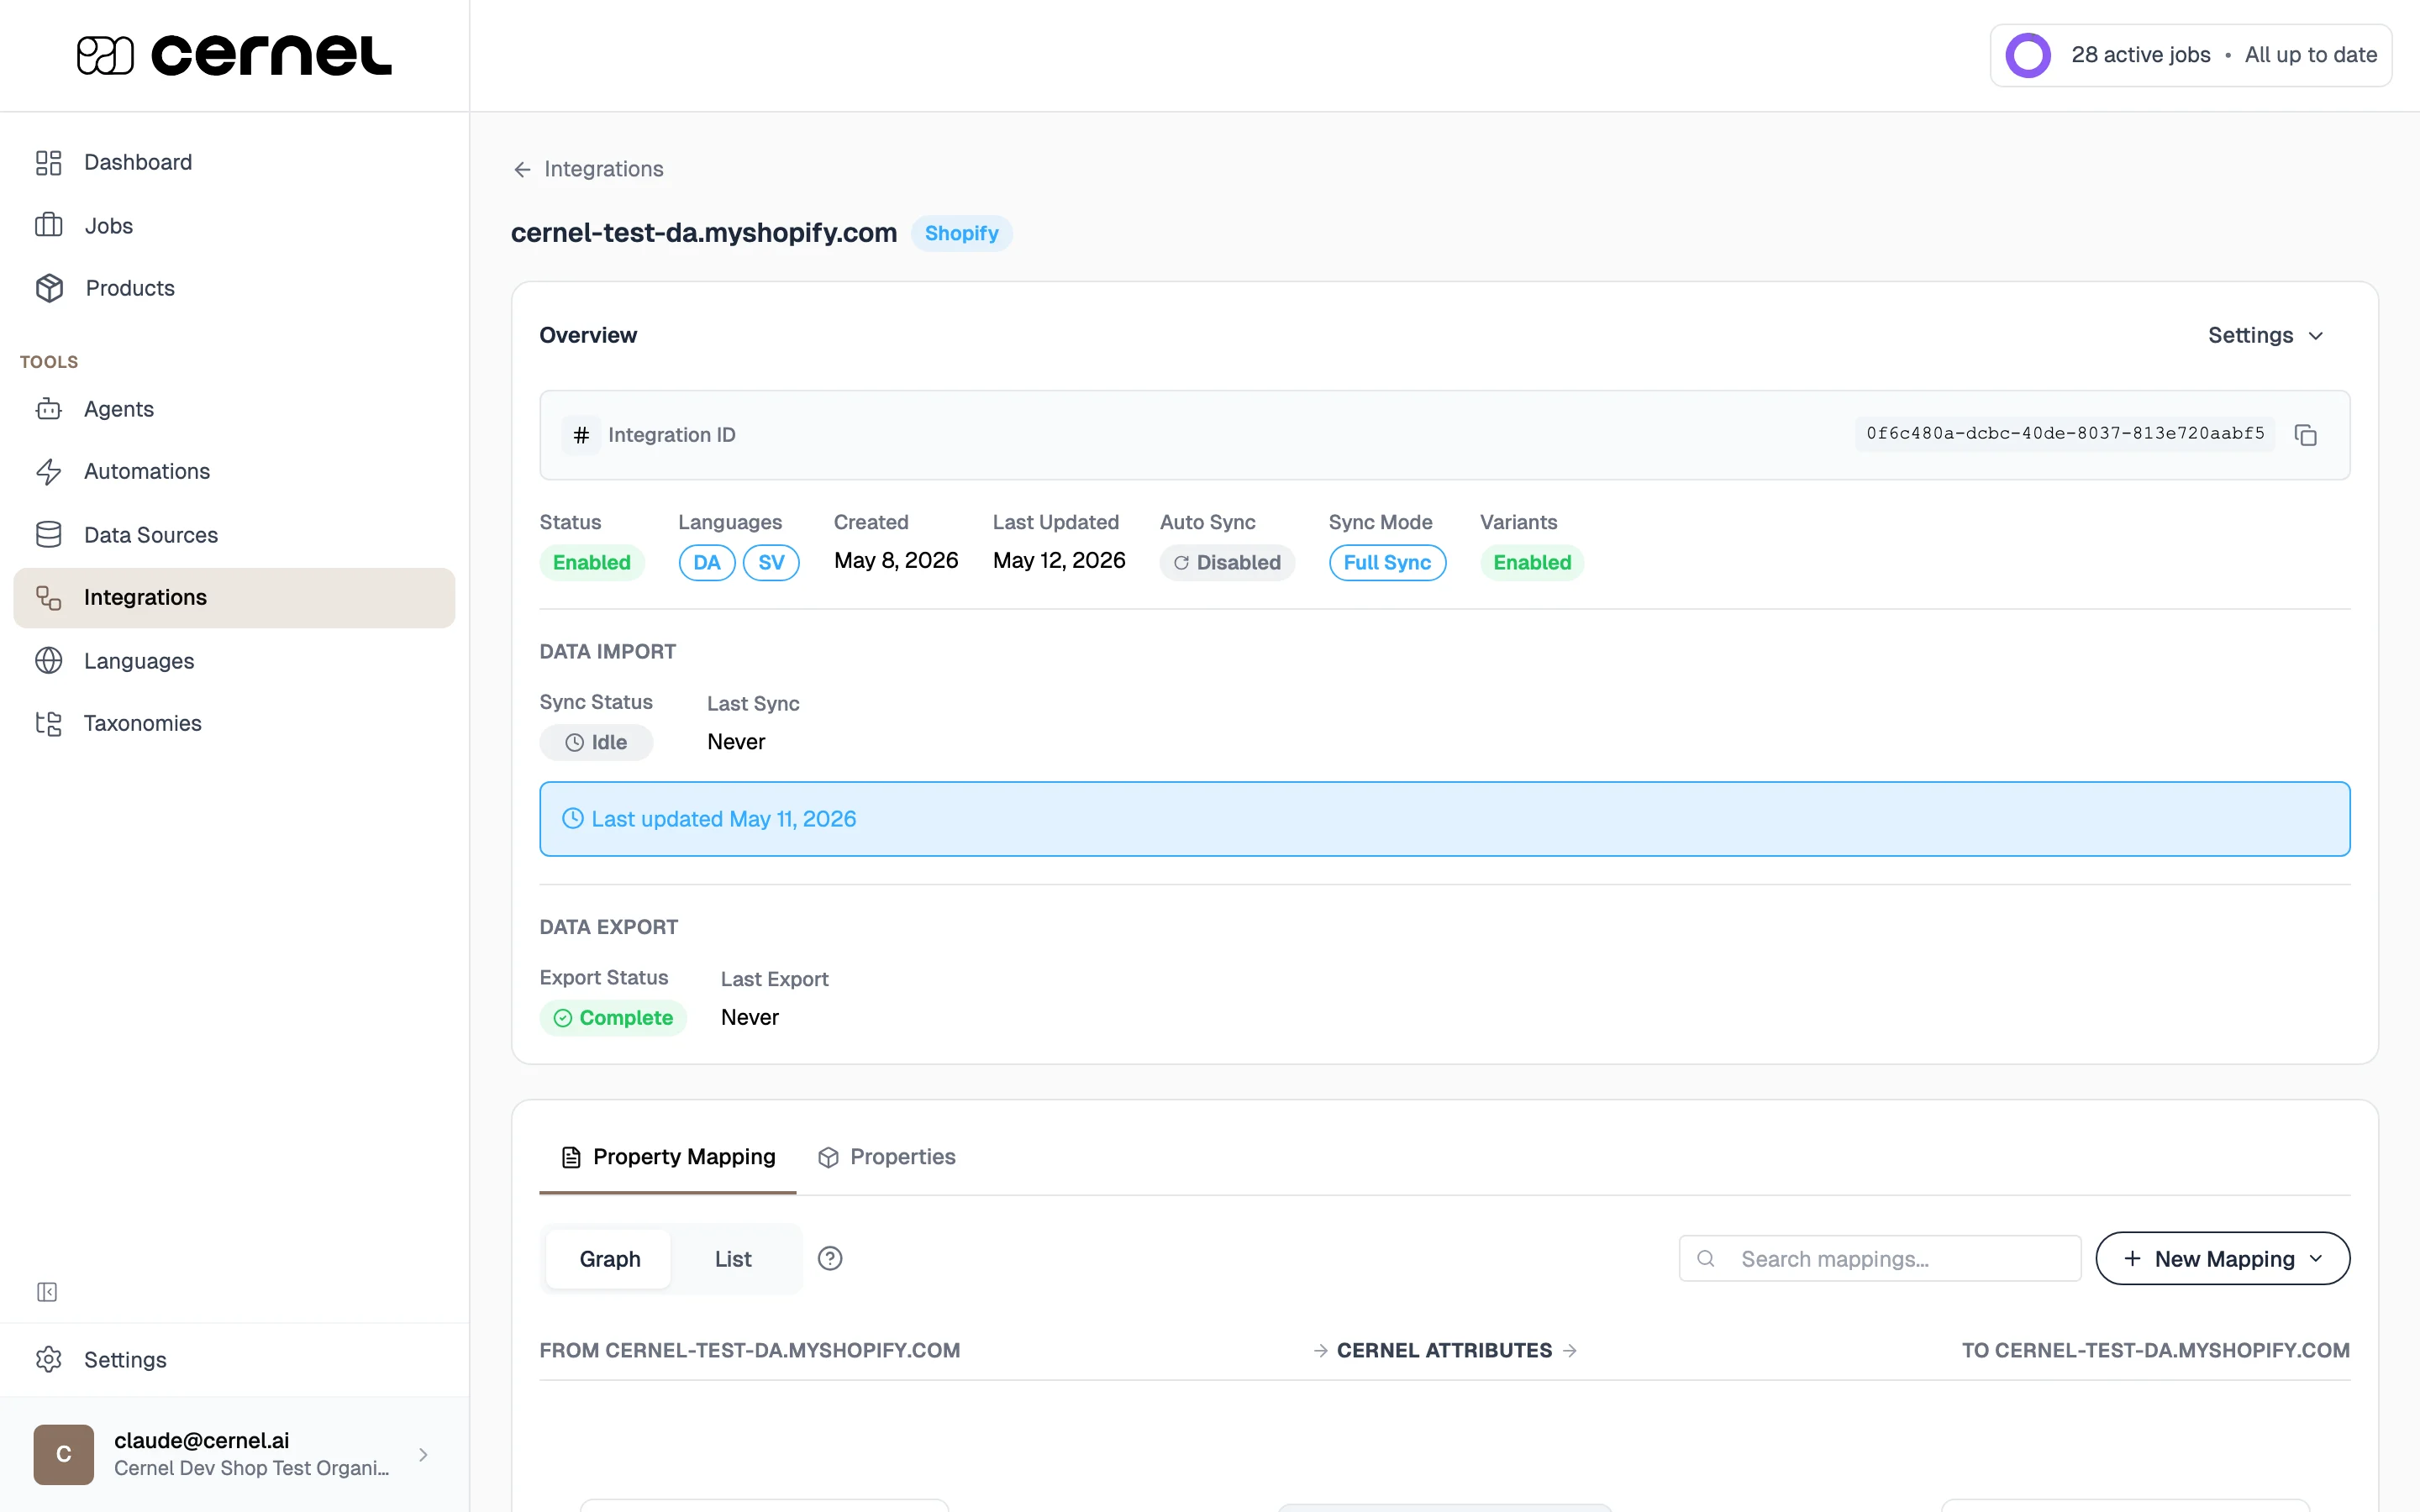Open the New Mapping dropdown
The width and height of the screenshot is (2420, 1512).
coord(2223,1258)
